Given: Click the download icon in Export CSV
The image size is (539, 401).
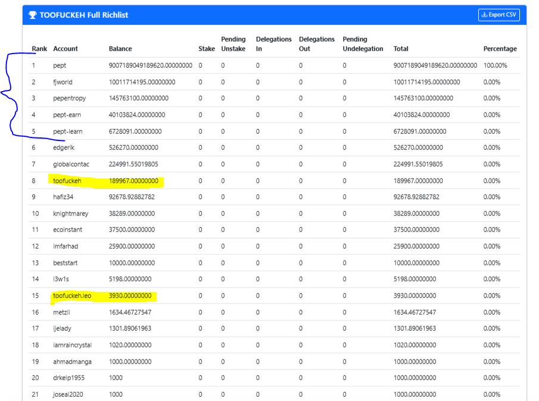Looking at the screenshot, I should 484,15.
